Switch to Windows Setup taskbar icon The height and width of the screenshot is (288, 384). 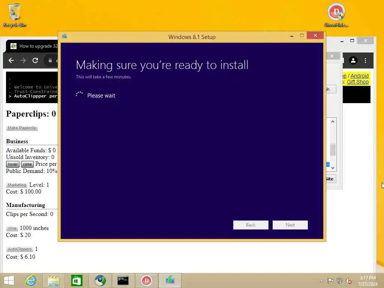point(170,280)
